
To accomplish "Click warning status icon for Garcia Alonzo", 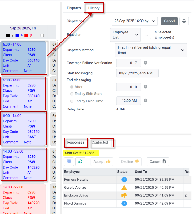I will [124, 188].
